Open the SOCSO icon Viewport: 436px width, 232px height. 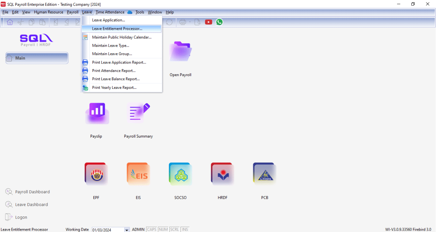180,174
